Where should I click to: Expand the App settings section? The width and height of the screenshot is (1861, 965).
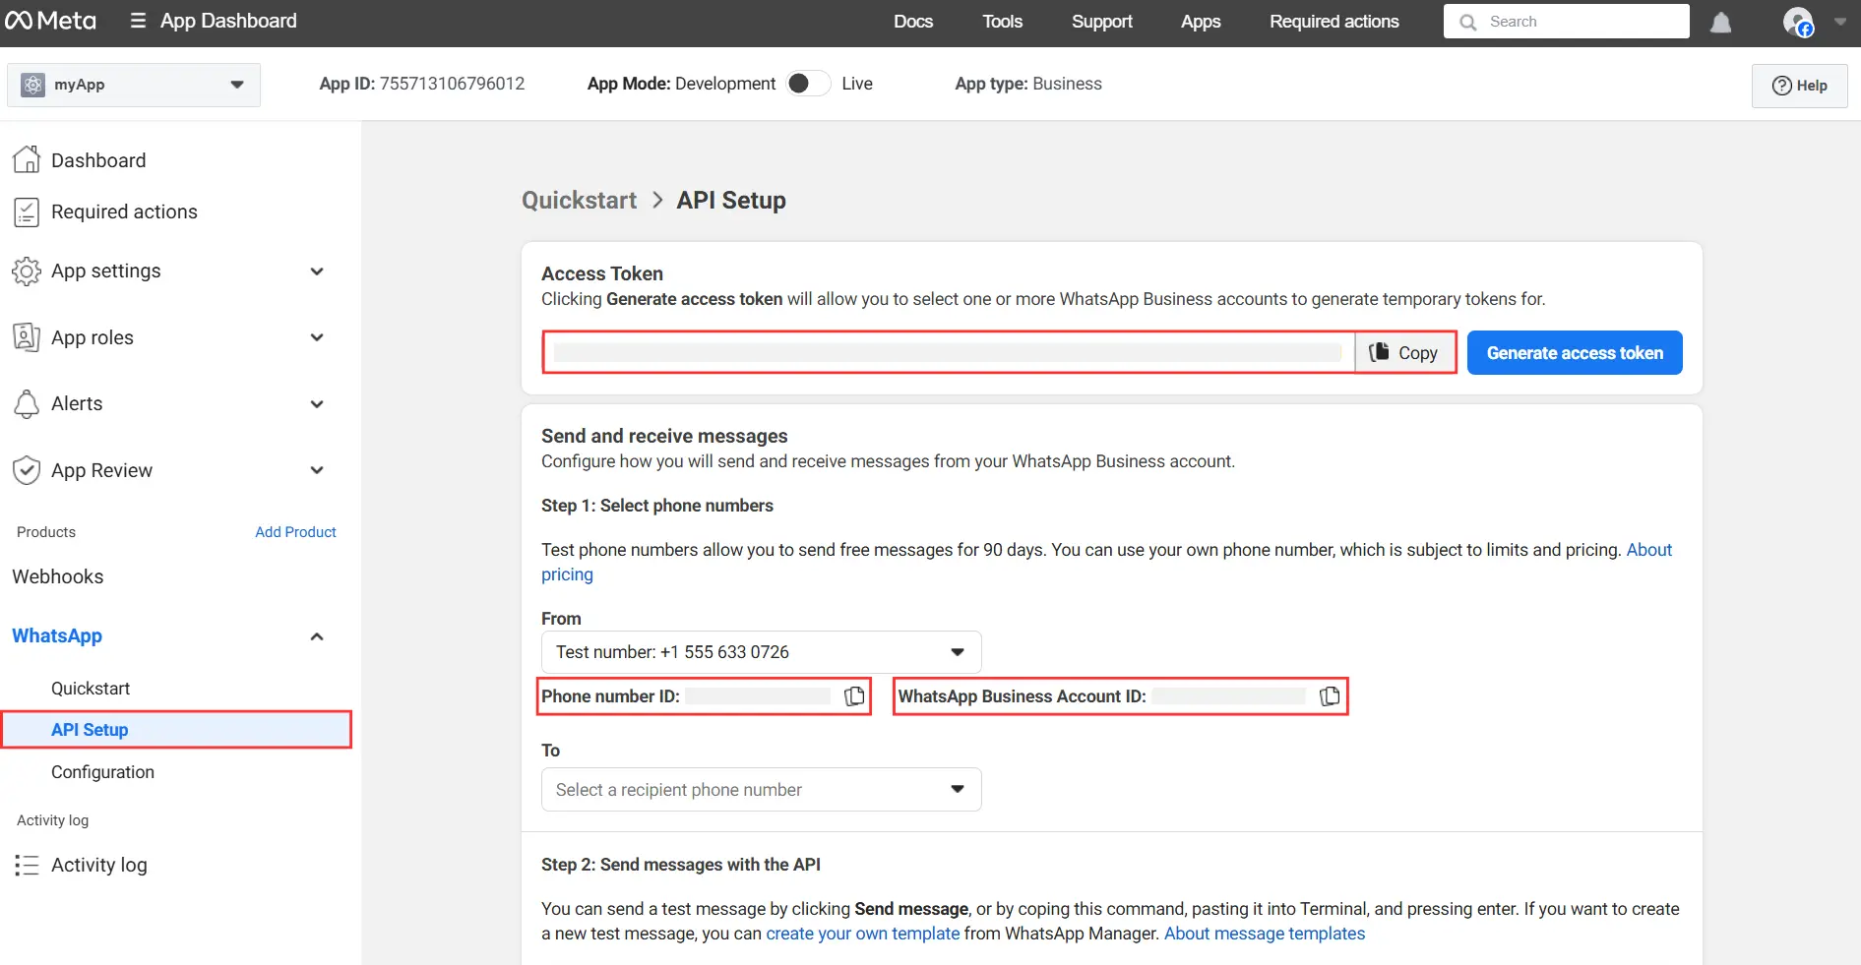[x=317, y=271]
